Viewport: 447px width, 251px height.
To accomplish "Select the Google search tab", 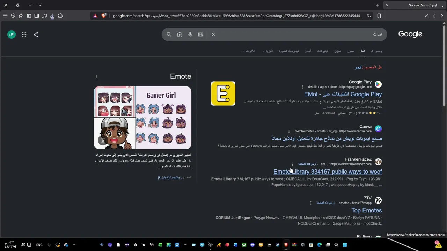I will click(x=414, y=5).
